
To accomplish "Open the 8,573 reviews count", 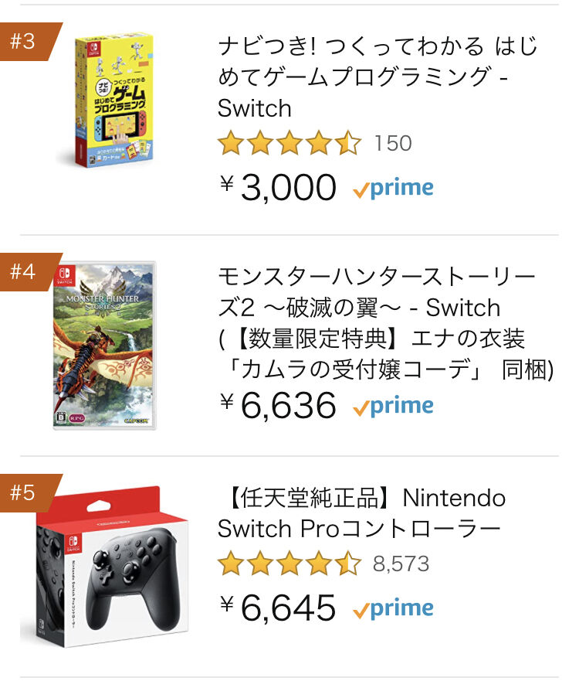I will (401, 564).
